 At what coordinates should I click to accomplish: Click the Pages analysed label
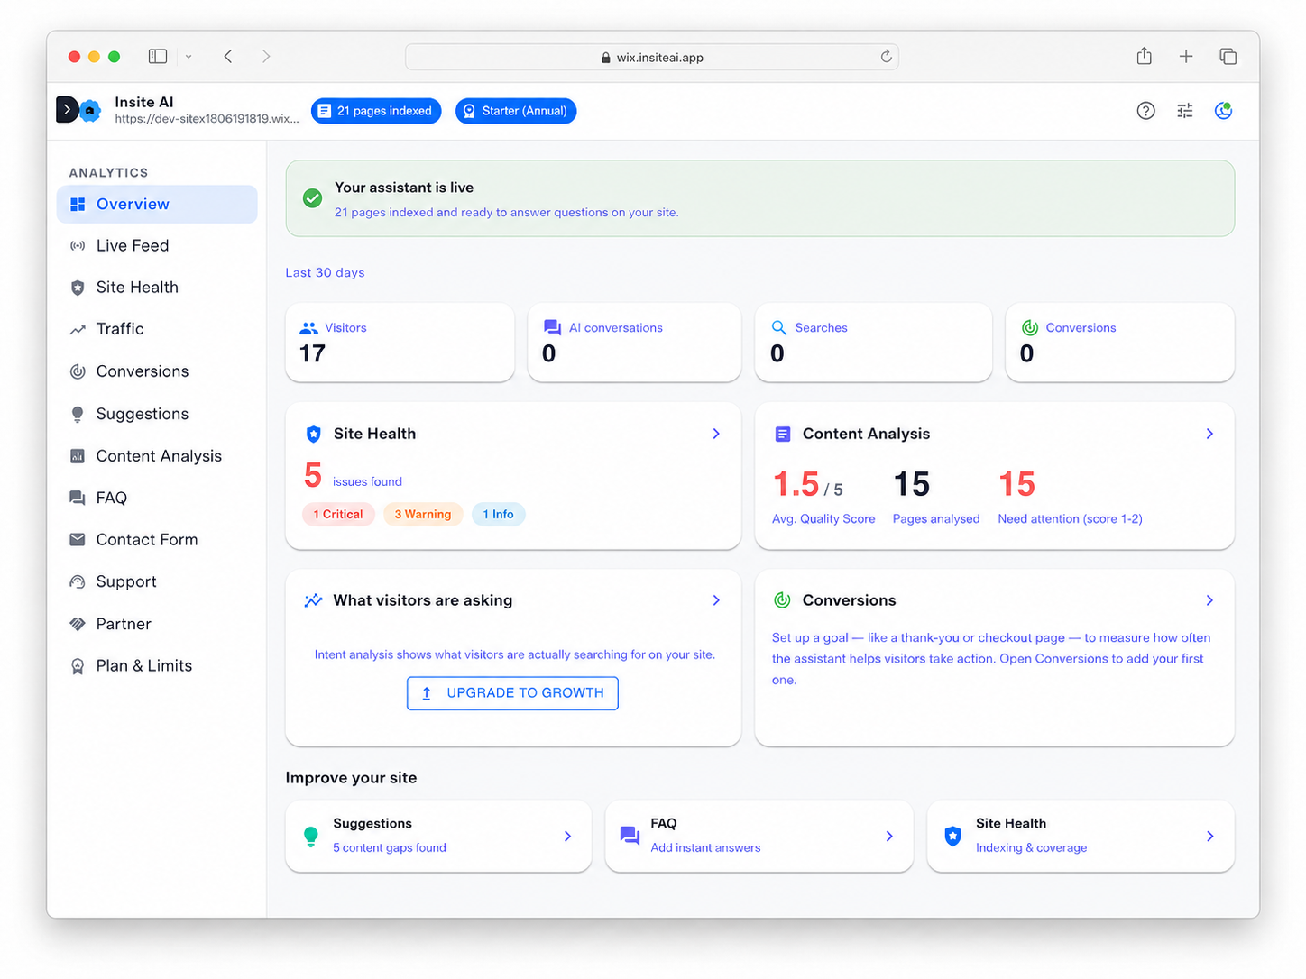pyautogui.click(x=936, y=519)
